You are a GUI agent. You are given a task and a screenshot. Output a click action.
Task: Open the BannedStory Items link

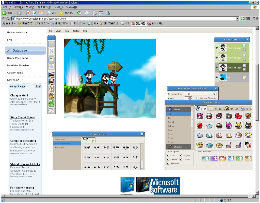pos(18,58)
